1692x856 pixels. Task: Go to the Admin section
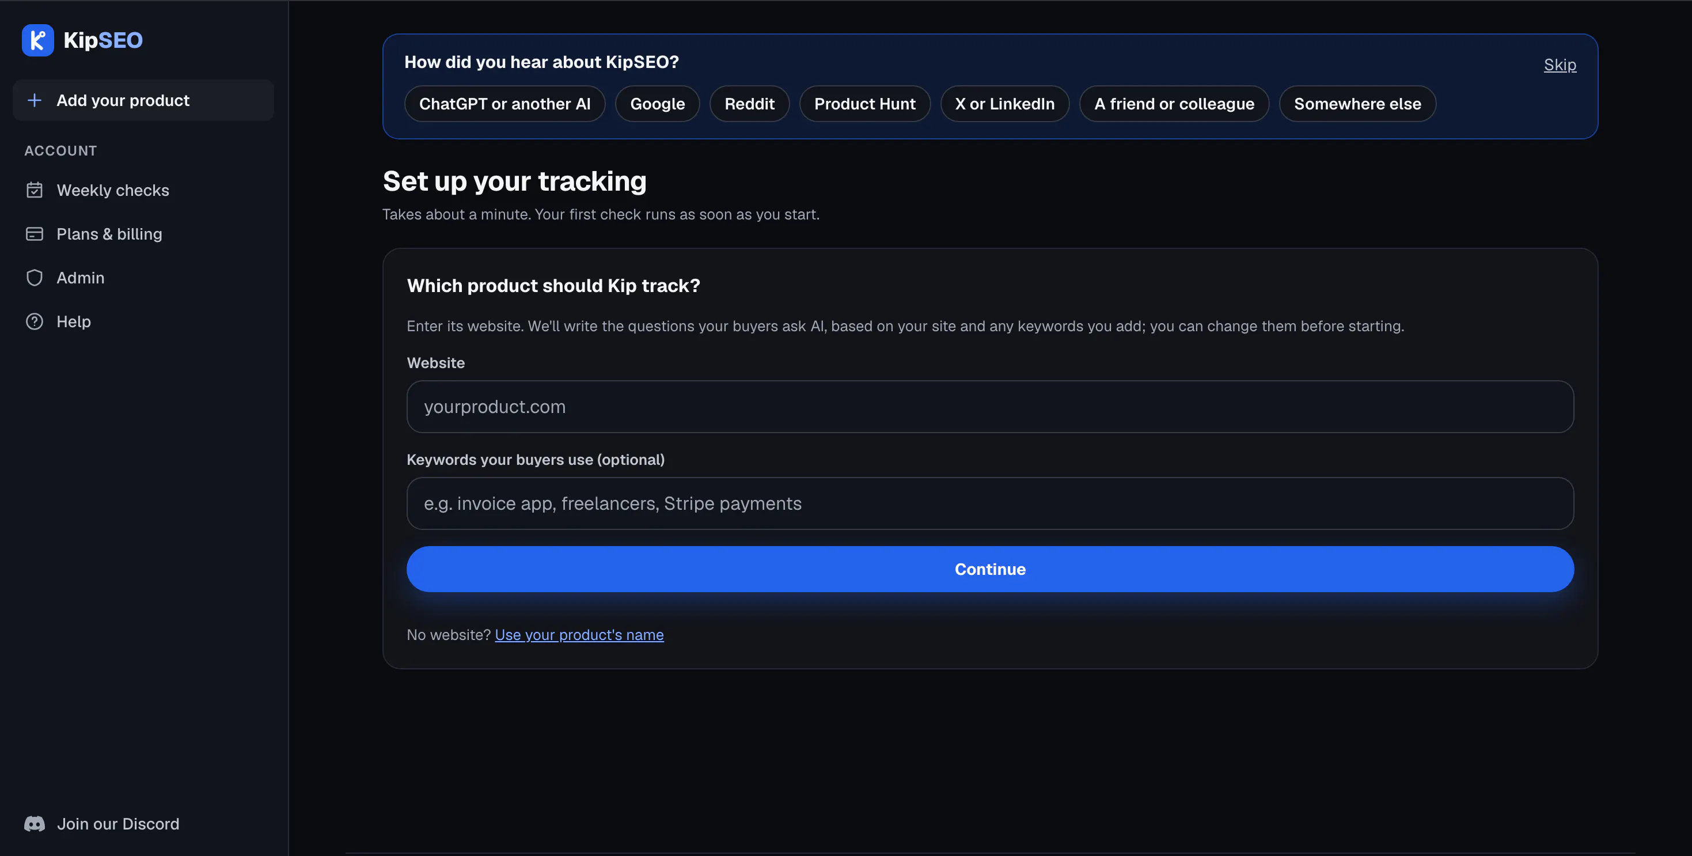click(143, 277)
